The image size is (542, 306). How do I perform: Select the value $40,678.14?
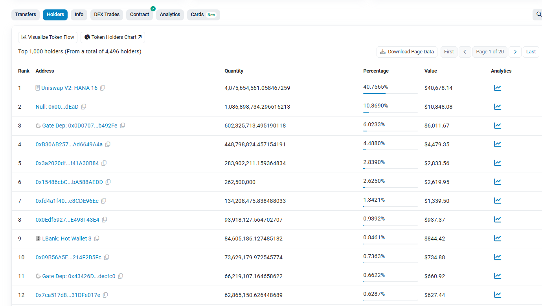coord(438,88)
